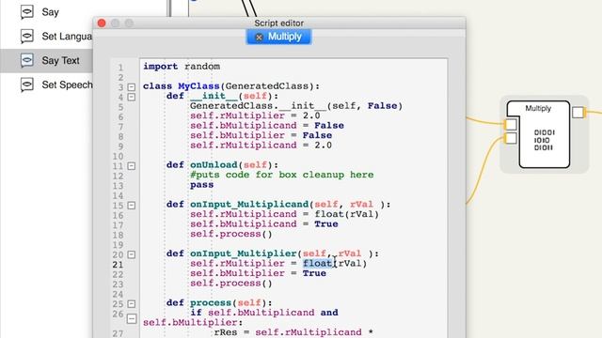
Task: Click 'self.bMultiplicand = False' on line 7
Action: click(267, 126)
